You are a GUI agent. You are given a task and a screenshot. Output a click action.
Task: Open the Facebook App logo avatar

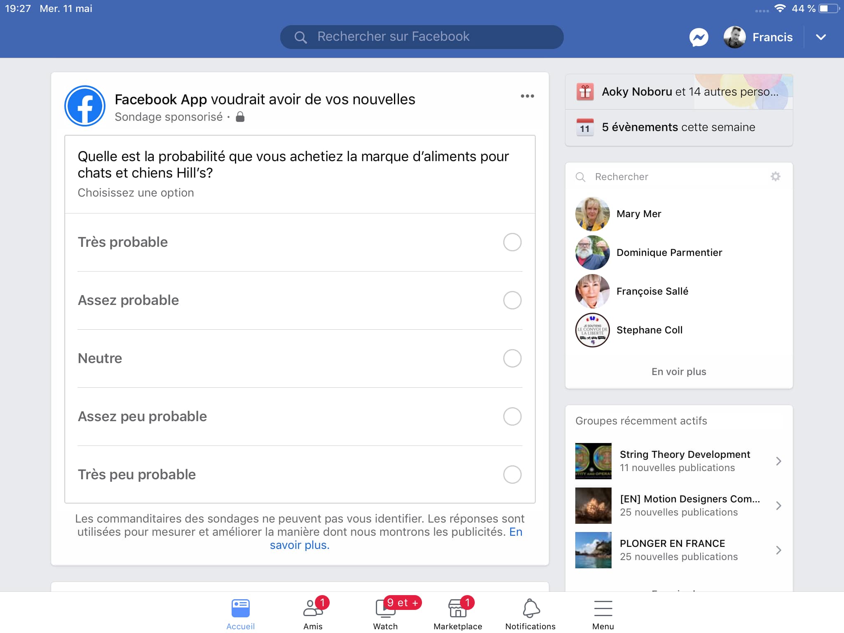[x=85, y=106]
